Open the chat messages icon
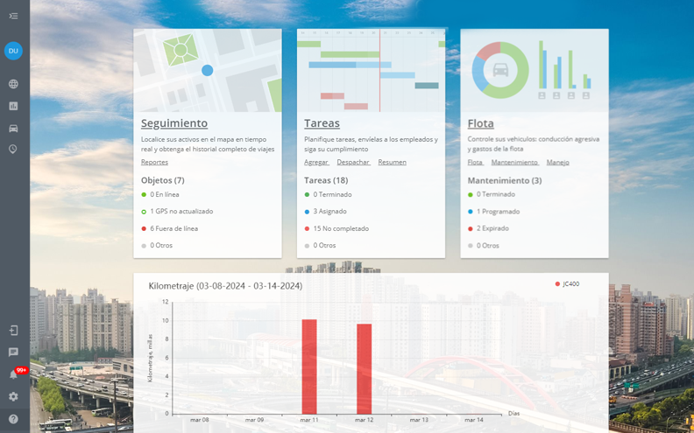Viewport: 694px width, 433px height. pos(13,352)
